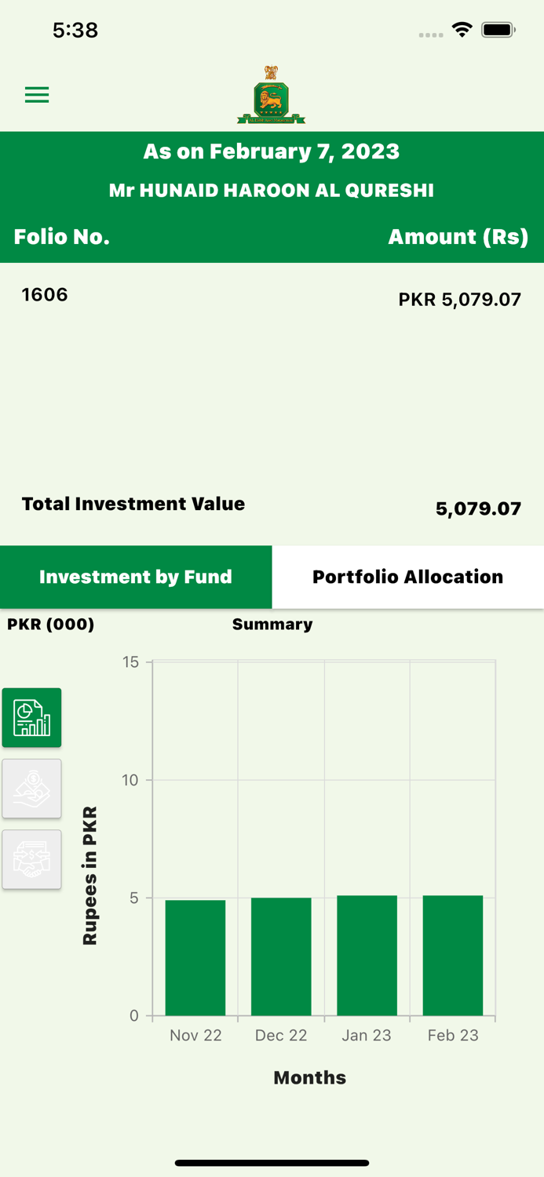Switch to the Portfolio Allocation tab
Image resolution: width=544 pixels, height=1177 pixels.
407,577
